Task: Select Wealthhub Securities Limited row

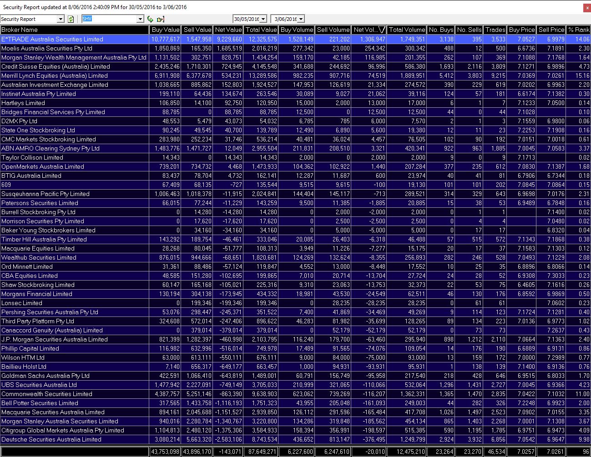Action: tap(295, 257)
